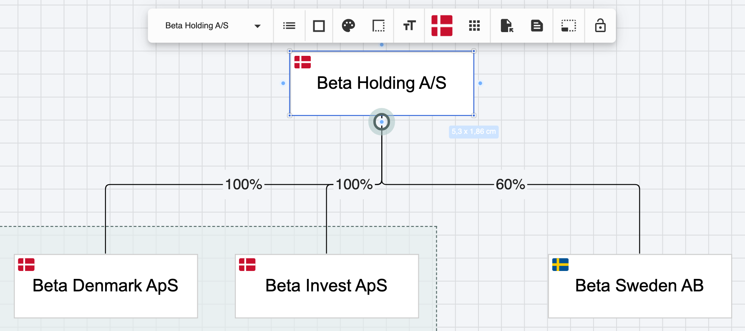Click the top connection dot of Beta Holding
Image resolution: width=745 pixels, height=331 pixels.
pos(382,45)
